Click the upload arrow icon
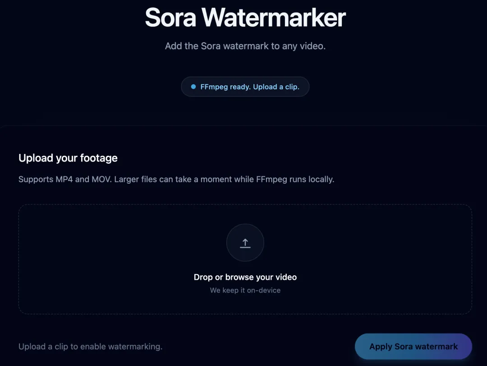The width and height of the screenshot is (487, 366). click(x=245, y=243)
